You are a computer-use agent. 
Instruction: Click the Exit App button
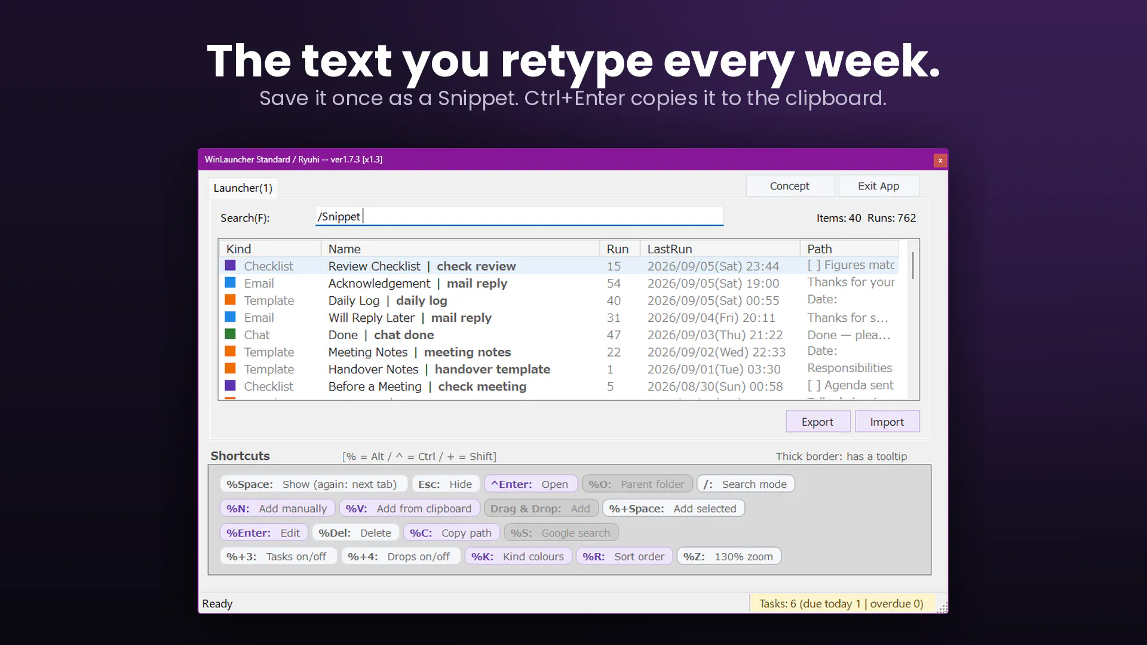[878, 186]
